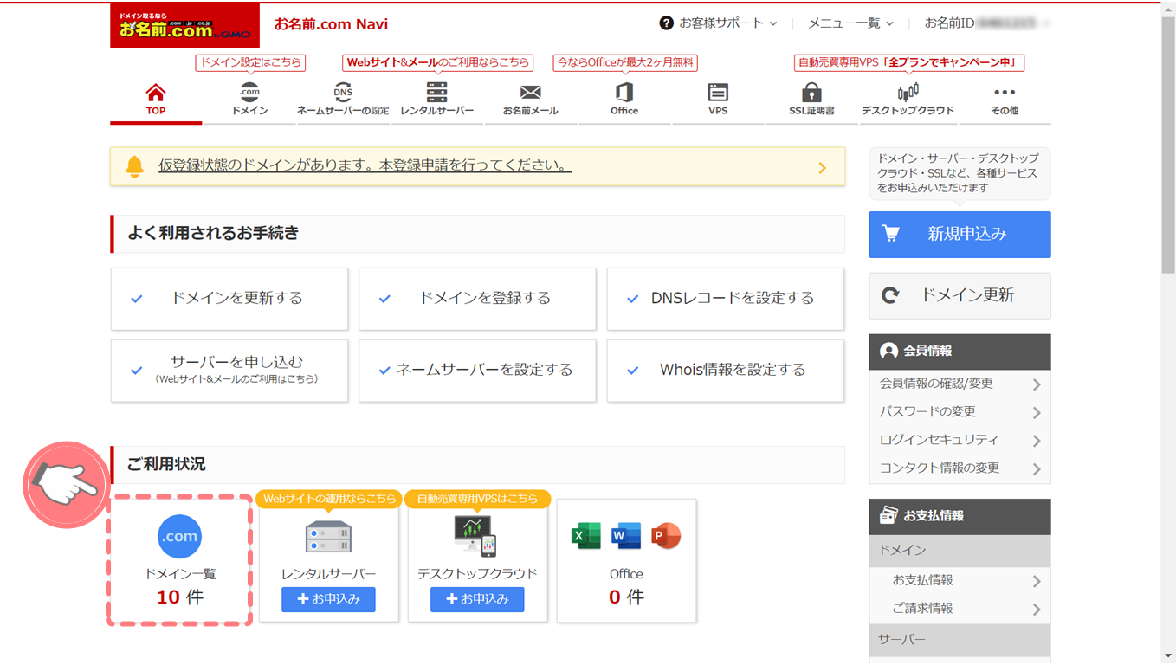
Task: Click the 自動売買専用VPS campaign label
Action: pyautogui.click(x=909, y=62)
